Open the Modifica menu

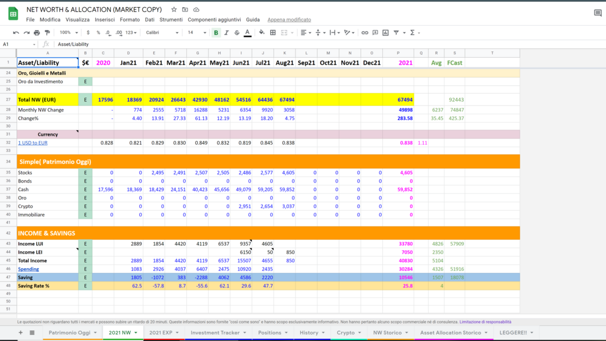click(50, 20)
